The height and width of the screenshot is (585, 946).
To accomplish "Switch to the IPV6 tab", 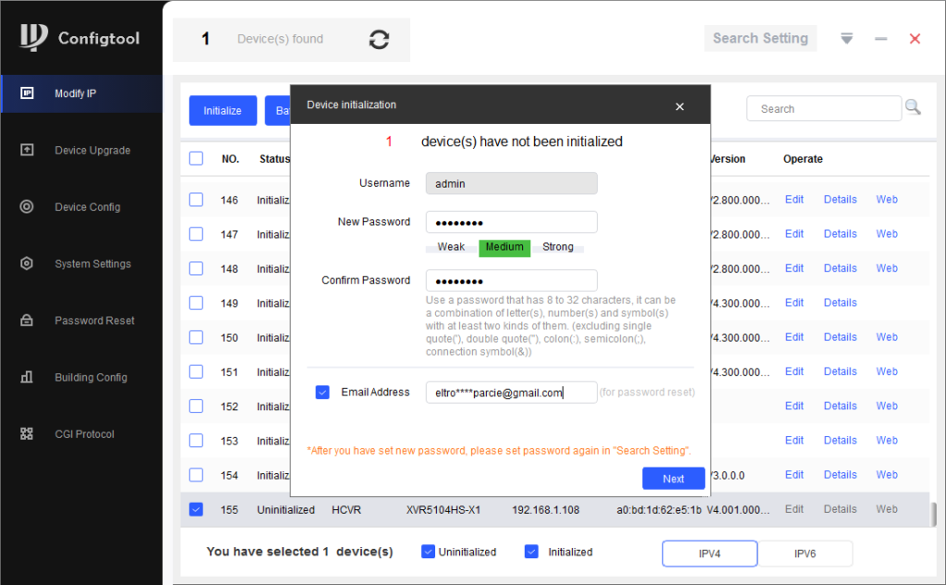I will [805, 554].
